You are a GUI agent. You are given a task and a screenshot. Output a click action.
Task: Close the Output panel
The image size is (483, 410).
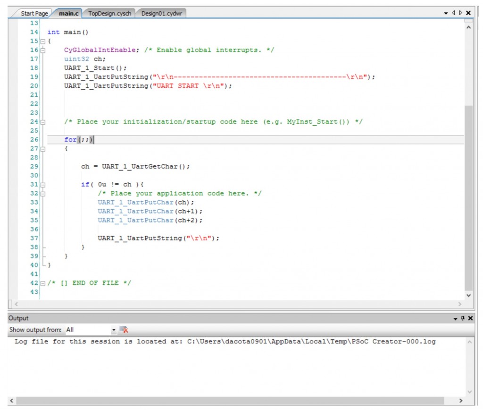point(470,318)
